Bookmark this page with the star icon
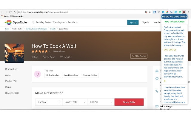The image size is (191, 119). coord(150,12)
